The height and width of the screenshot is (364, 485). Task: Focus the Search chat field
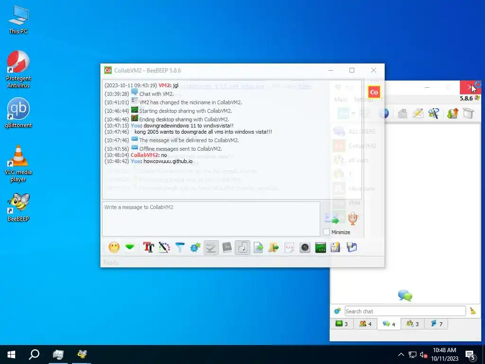[405, 311]
